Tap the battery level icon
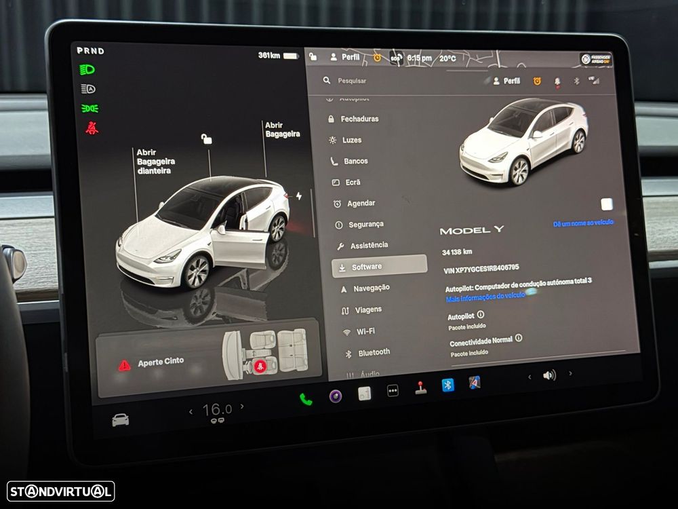Viewport: 678px width, 509px height. 291,56
